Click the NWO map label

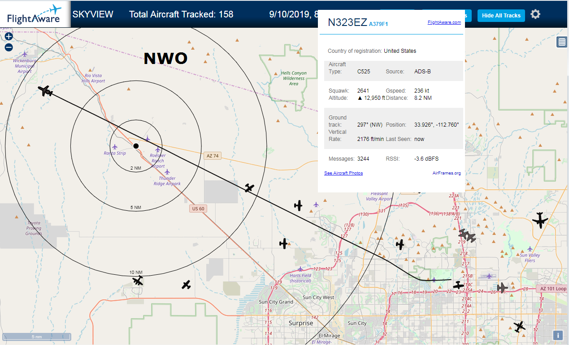click(165, 58)
